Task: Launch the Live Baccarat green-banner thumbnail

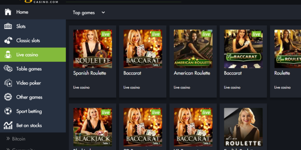Action: coord(243,49)
